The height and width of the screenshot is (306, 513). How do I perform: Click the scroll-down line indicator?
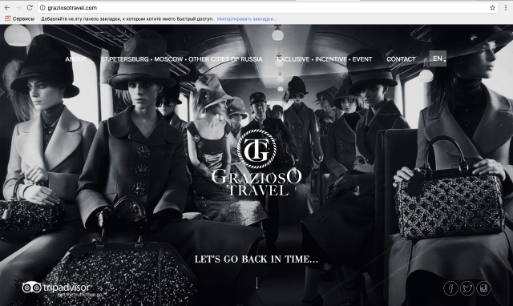256,283
